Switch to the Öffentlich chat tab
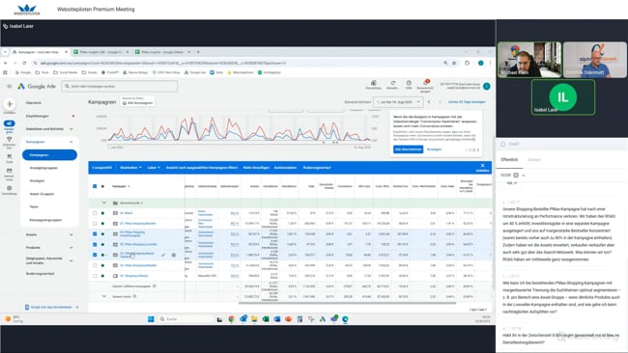The height and width of the screenshot is (353, 628). pyautogui.click(x=509, y=159)
